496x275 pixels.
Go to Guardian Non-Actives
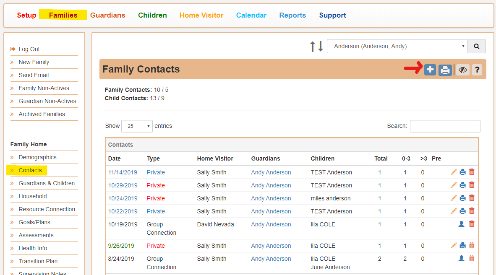(x=47, y=101)
